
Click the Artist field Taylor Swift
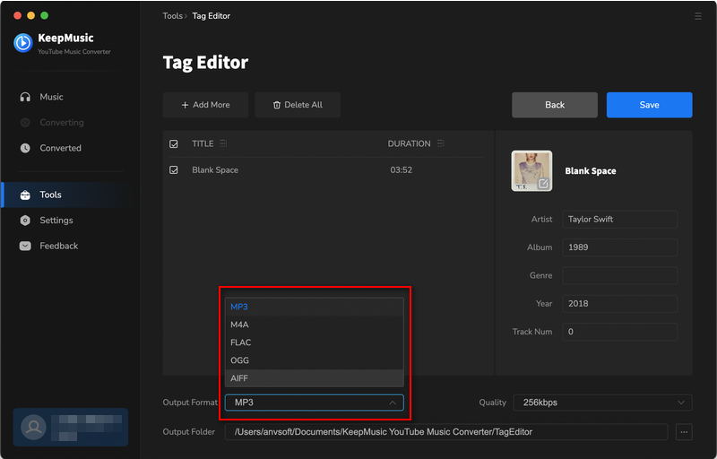(619, 219)
